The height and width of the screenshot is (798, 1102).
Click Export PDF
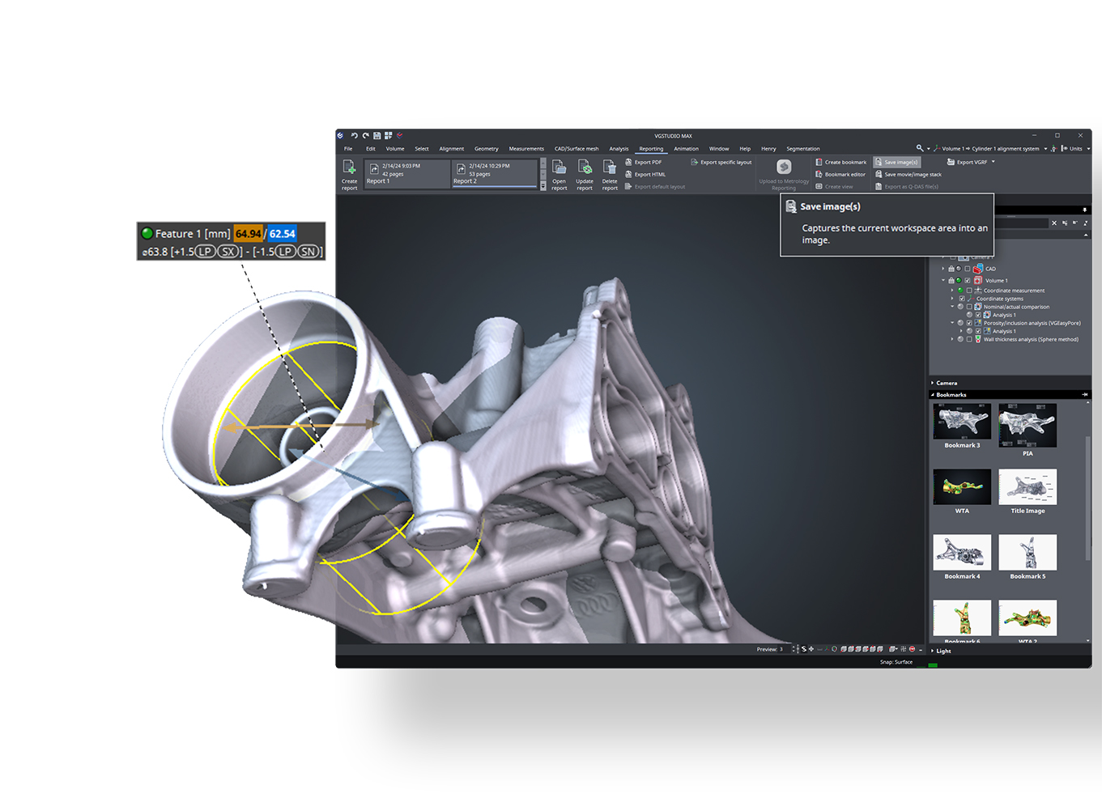644,162
